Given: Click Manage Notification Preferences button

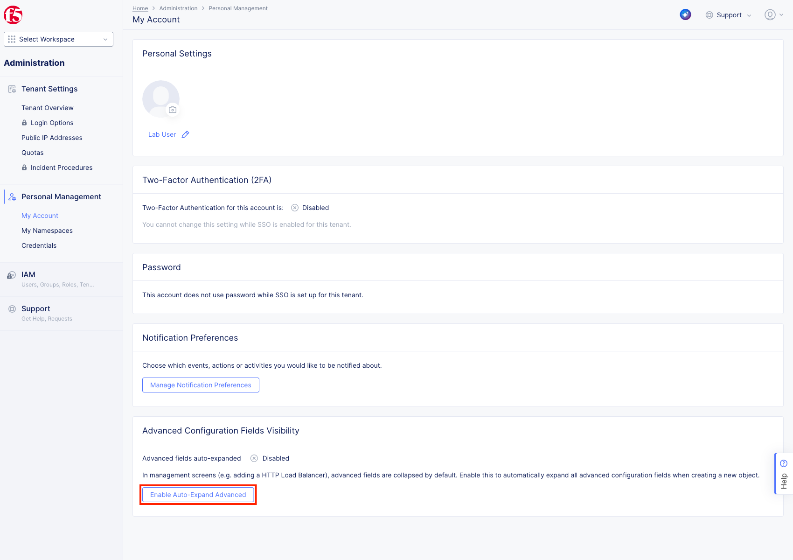Looking at the screenshot, I should tap(201, 385).
